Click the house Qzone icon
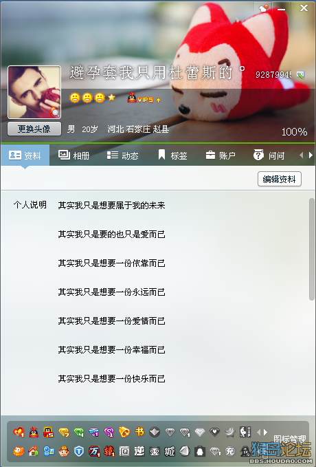The image size is (316, 467). coord(34,451)
